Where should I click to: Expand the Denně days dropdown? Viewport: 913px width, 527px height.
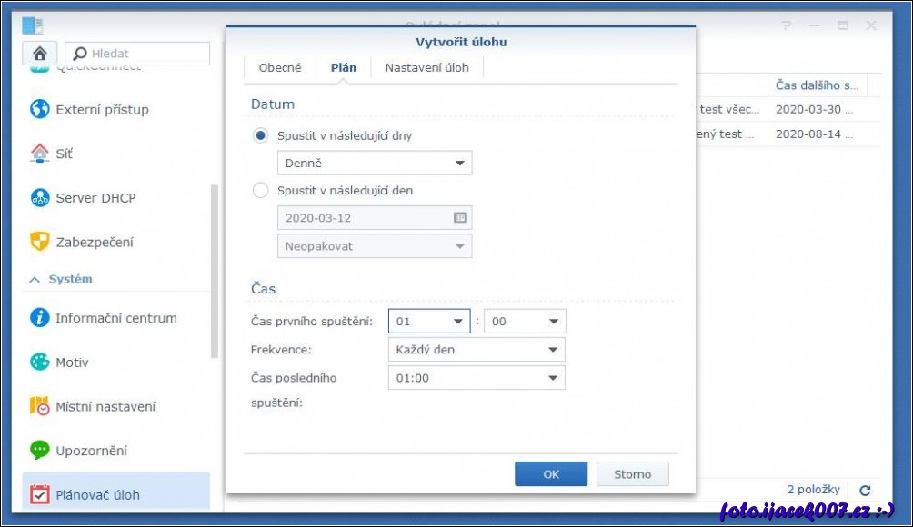point(374,164)
